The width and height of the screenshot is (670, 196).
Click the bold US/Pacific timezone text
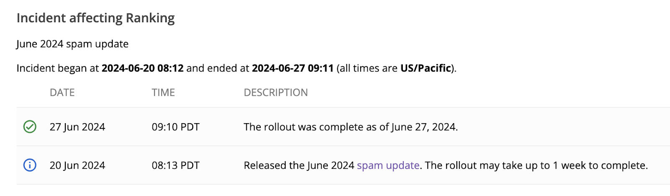tap(425, 68)
